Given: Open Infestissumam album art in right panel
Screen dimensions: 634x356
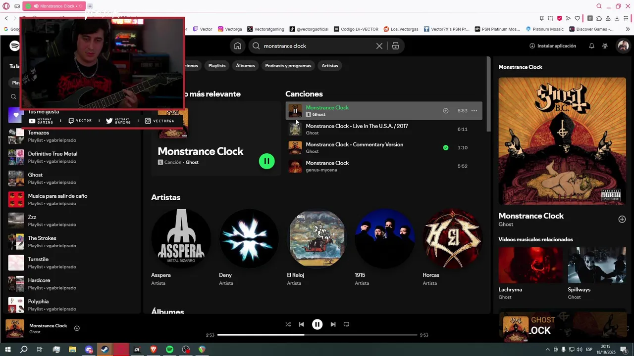Looking at the screenshot, I should (562, 141).
